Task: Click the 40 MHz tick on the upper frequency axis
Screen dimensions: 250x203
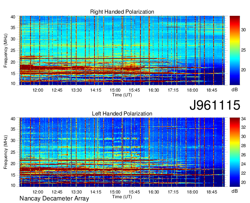Action: coord(13,17)
